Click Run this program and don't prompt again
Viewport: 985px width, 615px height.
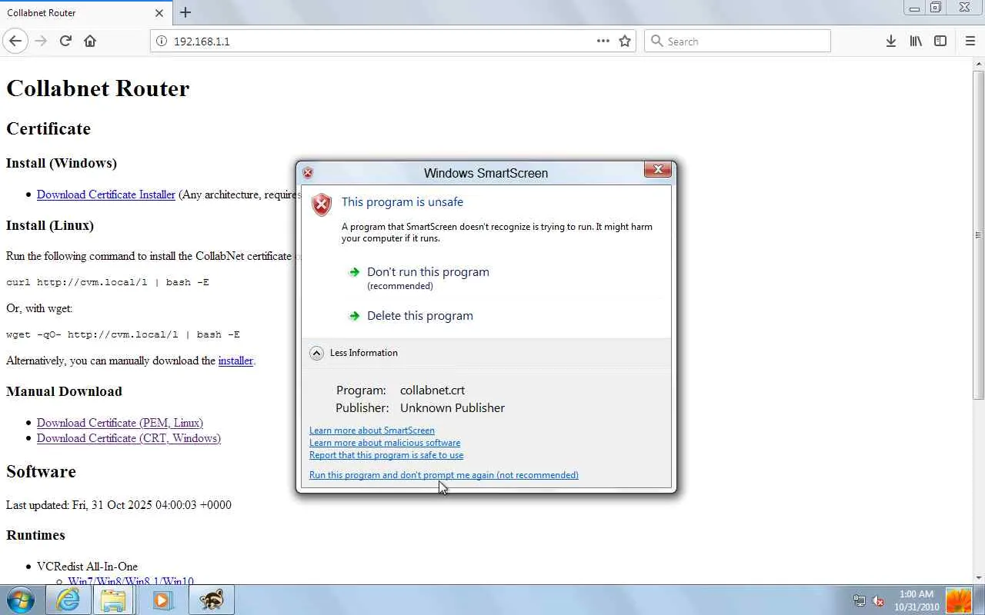point(444,475)
